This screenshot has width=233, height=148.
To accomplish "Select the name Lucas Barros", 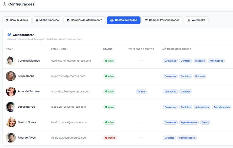I will [26, 107].
